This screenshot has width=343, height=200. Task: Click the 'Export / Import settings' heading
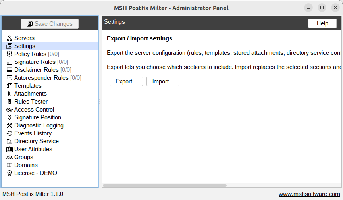(x=140, y=38)
